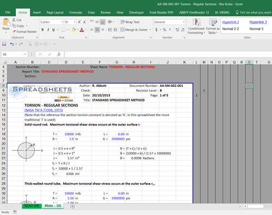The height and width of the screenshot is (215, 272).
Task: Toggle Underline formatting
Action: pos(53,30)
